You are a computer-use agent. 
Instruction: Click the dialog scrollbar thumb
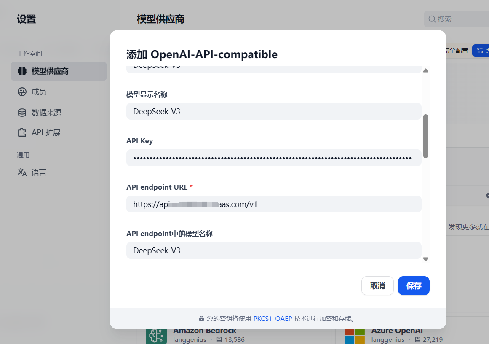point(425,136)
